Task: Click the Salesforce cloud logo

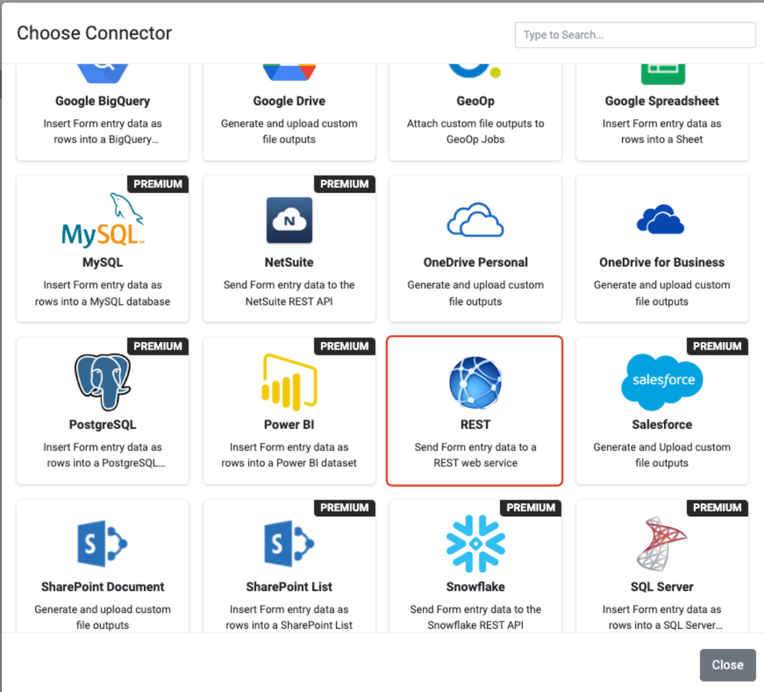Action: point(662,382)
